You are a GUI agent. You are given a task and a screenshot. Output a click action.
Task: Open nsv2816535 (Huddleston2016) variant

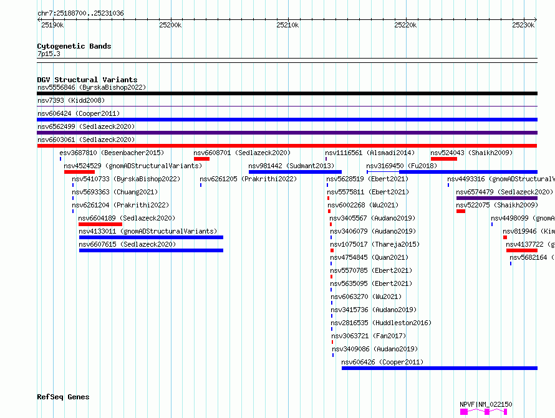tap(381, 323)
